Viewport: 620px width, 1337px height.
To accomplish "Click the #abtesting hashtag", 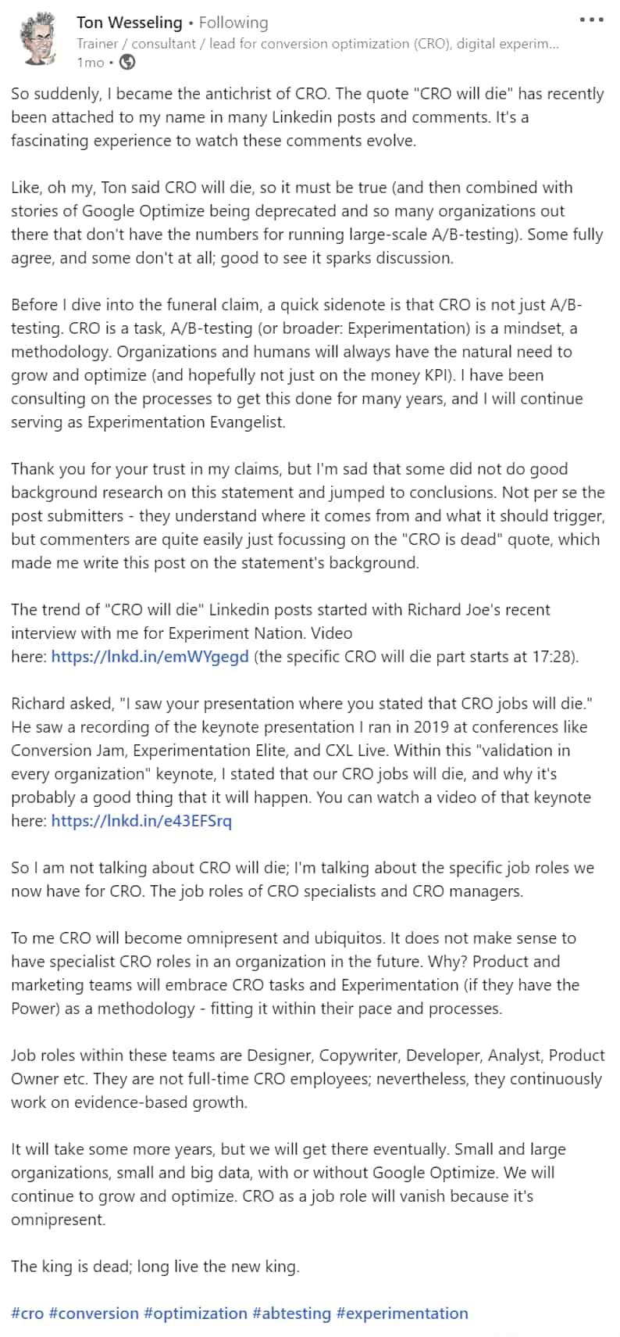I will pos(293,1313).
